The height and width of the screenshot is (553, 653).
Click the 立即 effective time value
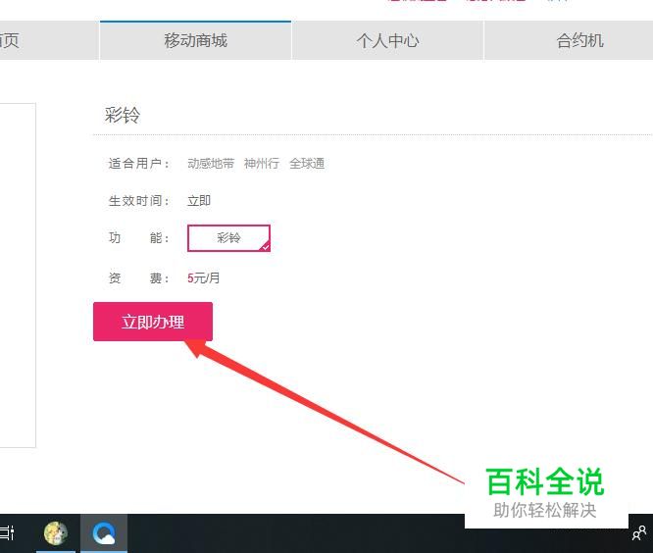(x=199, y=201)
